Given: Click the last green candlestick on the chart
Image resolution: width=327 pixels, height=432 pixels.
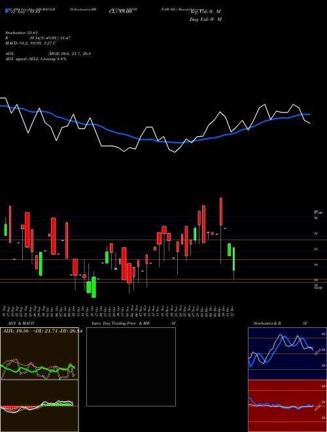Looking at the screenshot, I should point(233,259).
